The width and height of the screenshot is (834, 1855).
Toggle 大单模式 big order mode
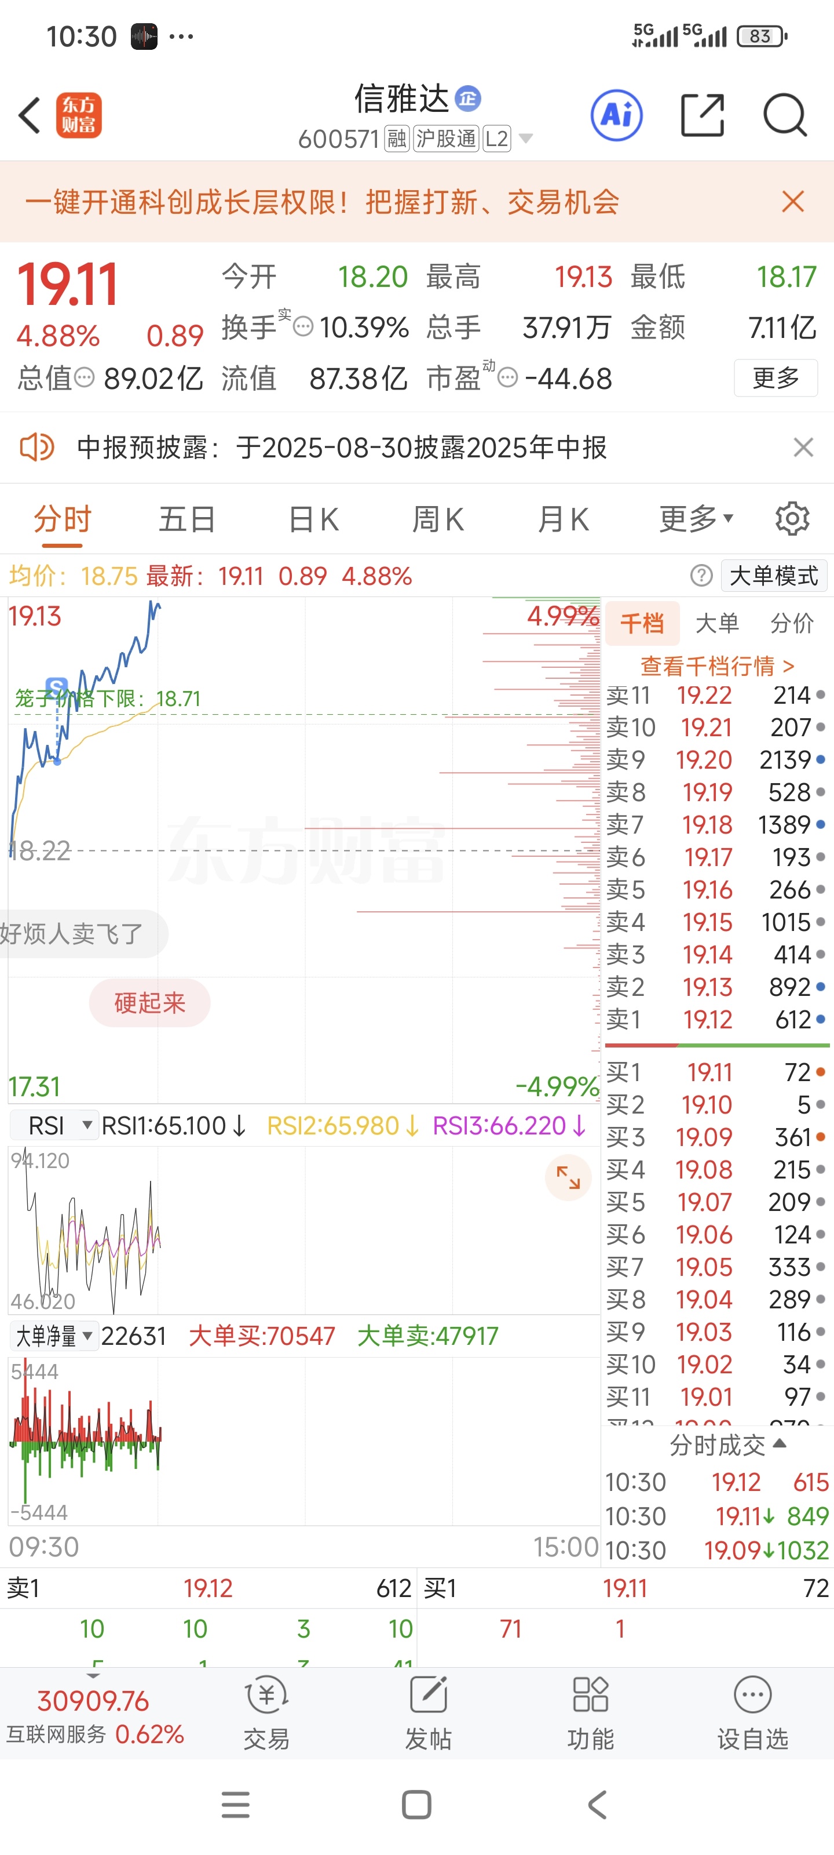774,576
